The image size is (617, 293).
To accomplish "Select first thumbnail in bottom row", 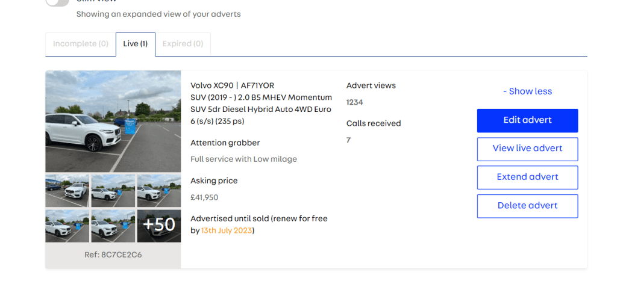I will point(67,226).
